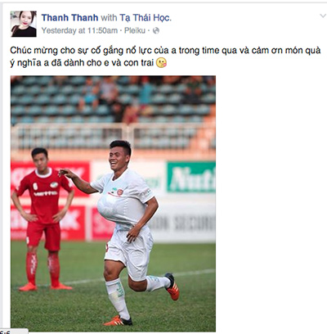Image resolution: width=327 pixels, height=334 pixels.
Task: Click the globe public privacy icon
Action: point(156,30)
